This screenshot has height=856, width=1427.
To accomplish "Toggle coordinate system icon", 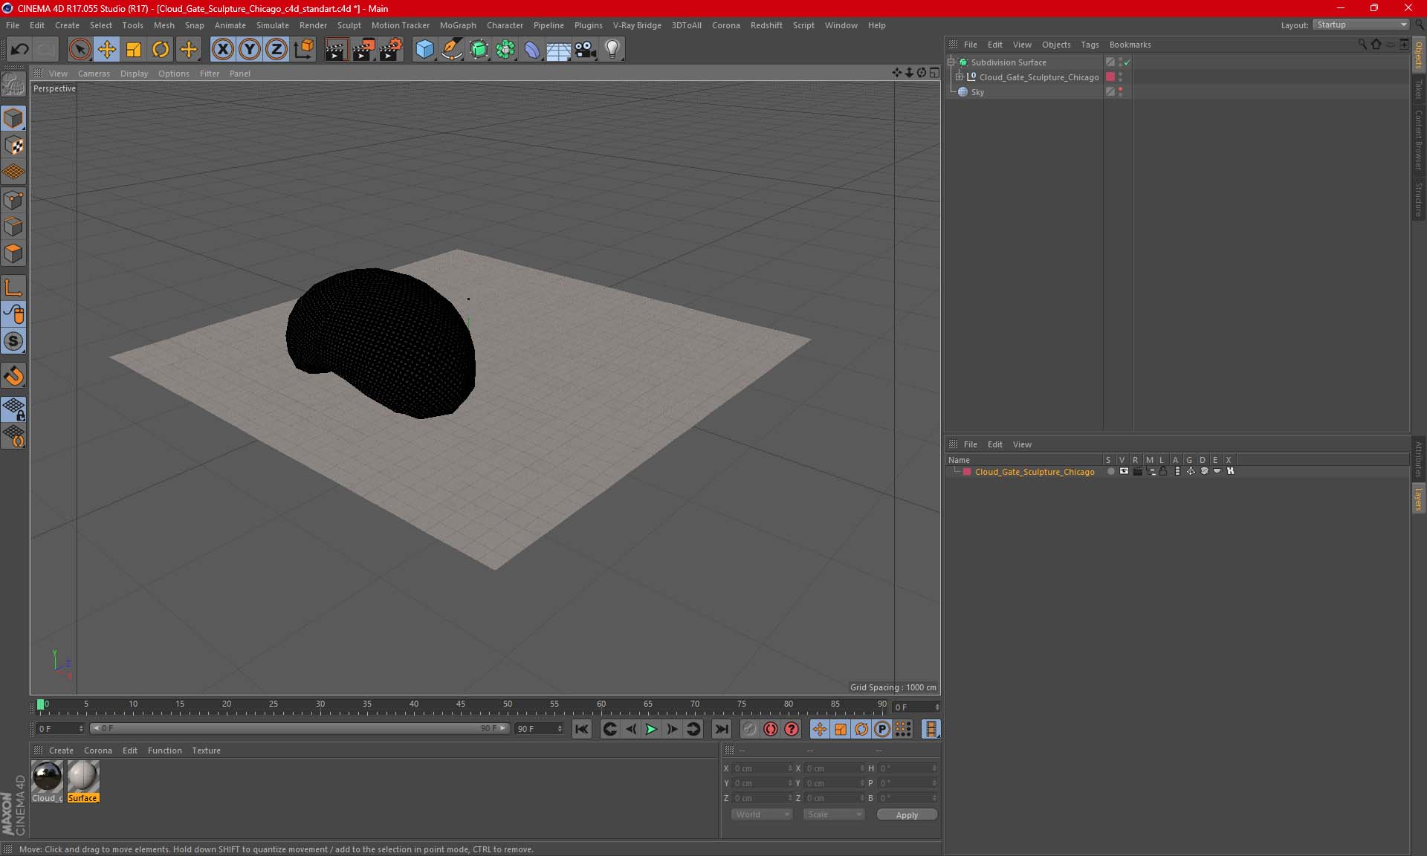I will coord(304,50).
